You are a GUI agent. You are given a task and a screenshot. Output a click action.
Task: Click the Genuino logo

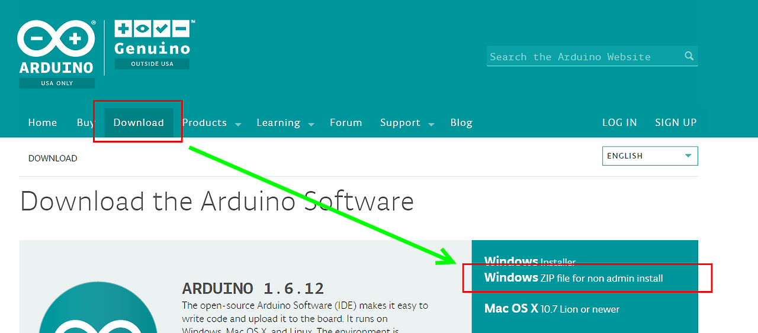[x=152, y=38]
